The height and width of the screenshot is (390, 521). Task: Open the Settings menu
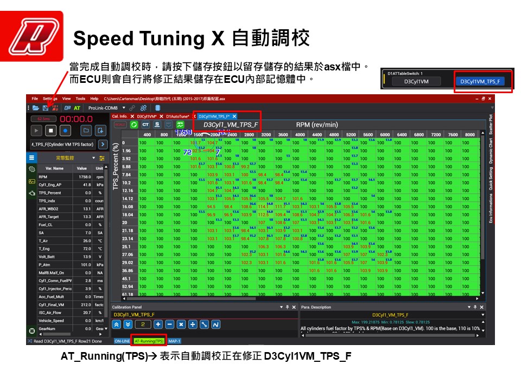[50, 99]
